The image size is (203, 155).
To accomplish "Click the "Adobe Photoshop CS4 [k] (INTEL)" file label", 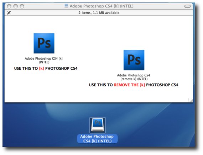I will pyautogui.click(x=44, y=60).
